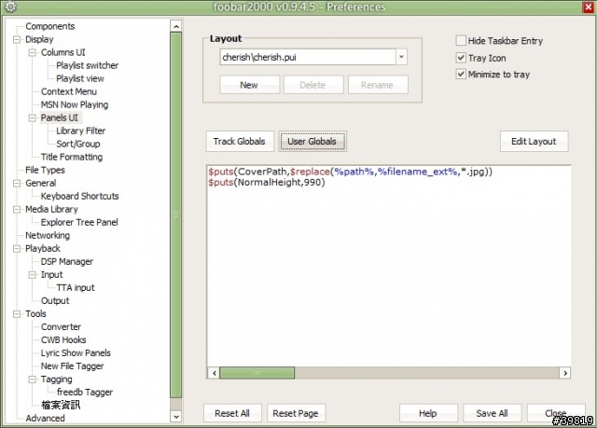Click the Rename layout button

378,85
